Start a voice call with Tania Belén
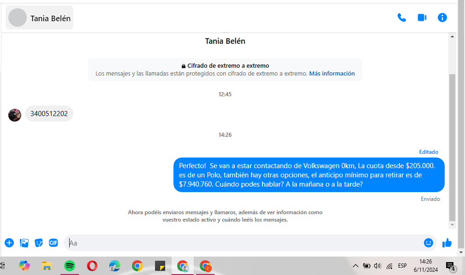This screenshot has width=465, height=275. click(x=402, y=18)
